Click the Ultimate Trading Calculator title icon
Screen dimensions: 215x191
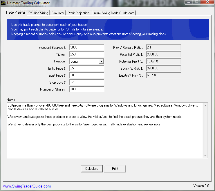point(3,3)
